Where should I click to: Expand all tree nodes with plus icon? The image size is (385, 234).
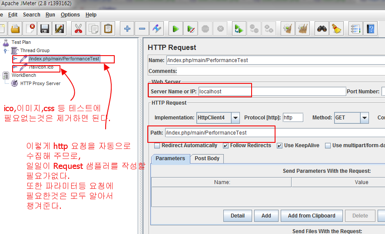pyautogui.click(x=127, y=29)
